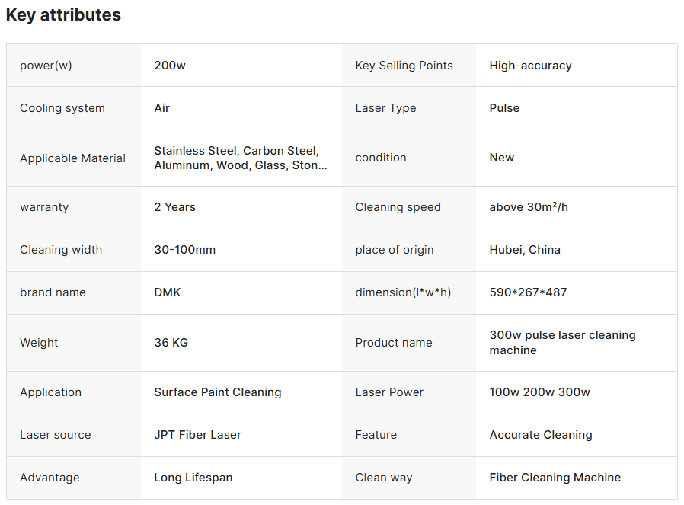
Task: Select the 2 Years warranty value
Action: pos(174,207)
